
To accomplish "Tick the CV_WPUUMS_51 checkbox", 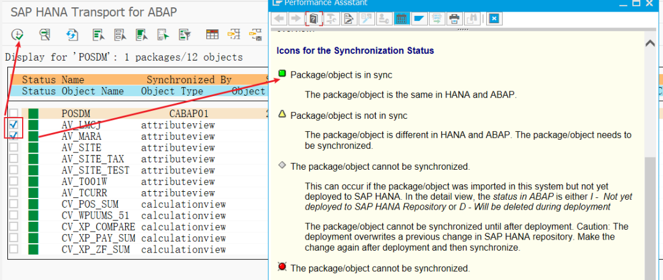I will (14, 215).
